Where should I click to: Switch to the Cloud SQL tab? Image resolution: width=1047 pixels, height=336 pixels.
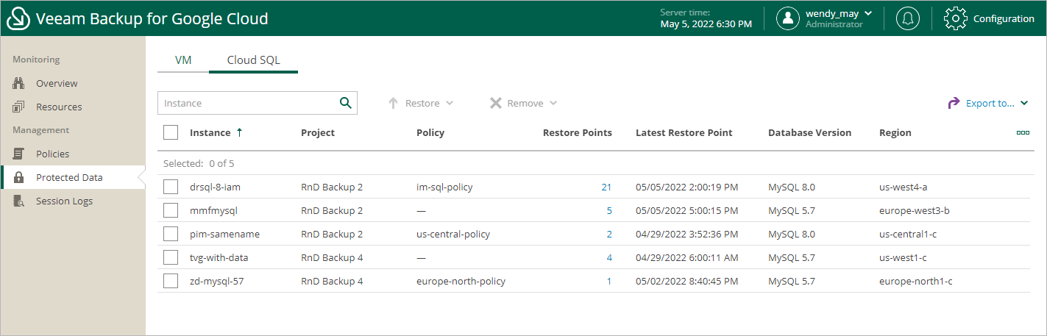click(253, 60)
